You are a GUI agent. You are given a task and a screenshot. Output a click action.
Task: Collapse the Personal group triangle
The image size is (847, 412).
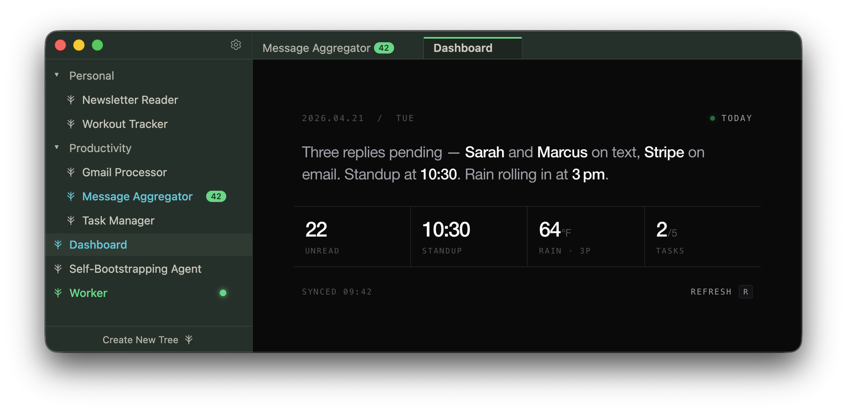pyautogui.click(x=57, y=75)
